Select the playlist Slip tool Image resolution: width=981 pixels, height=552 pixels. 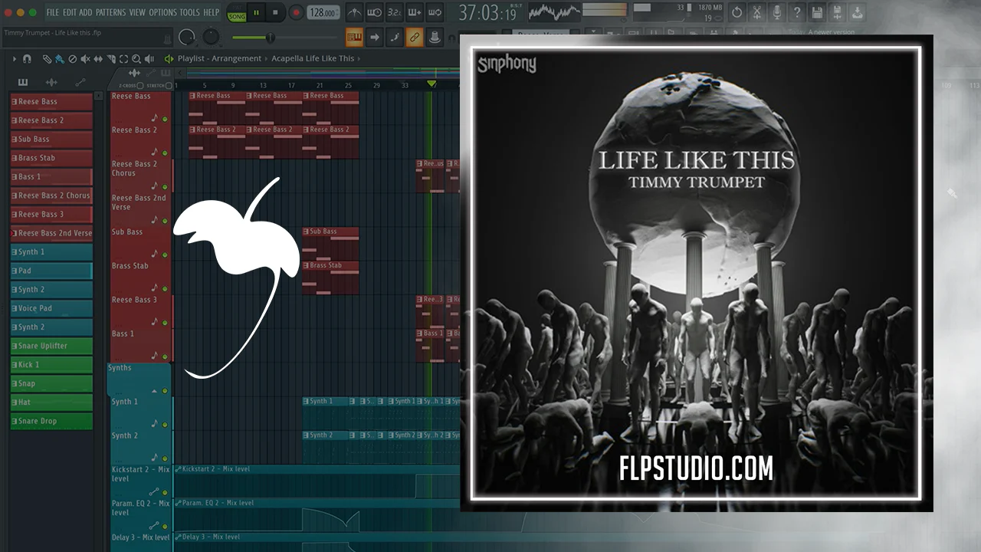(99, 59)
